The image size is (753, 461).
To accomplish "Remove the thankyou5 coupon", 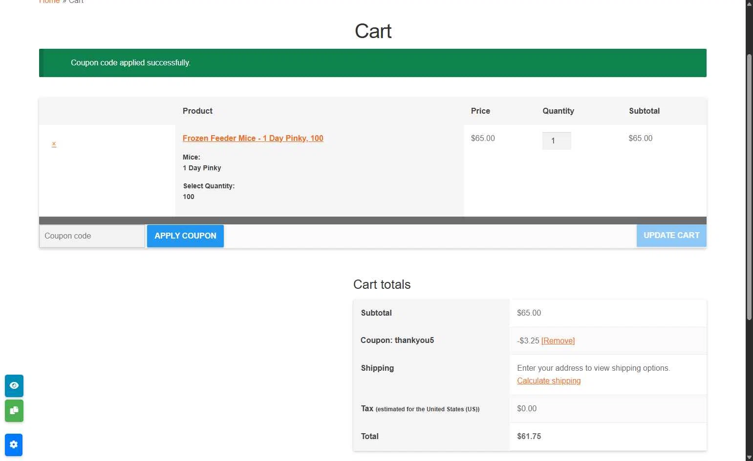I will (x=558, y=341).
